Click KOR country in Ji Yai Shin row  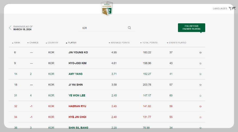point(51,85)
